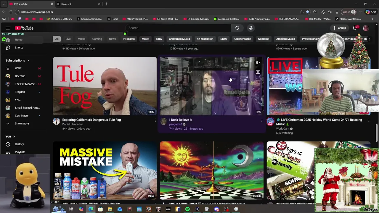Open the Copilot Chat button

(371, 12)
